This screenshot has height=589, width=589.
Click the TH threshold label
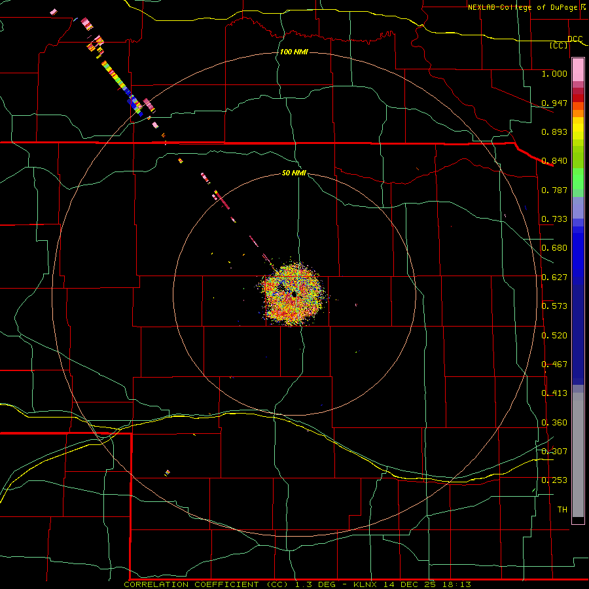tap(562, 510)
